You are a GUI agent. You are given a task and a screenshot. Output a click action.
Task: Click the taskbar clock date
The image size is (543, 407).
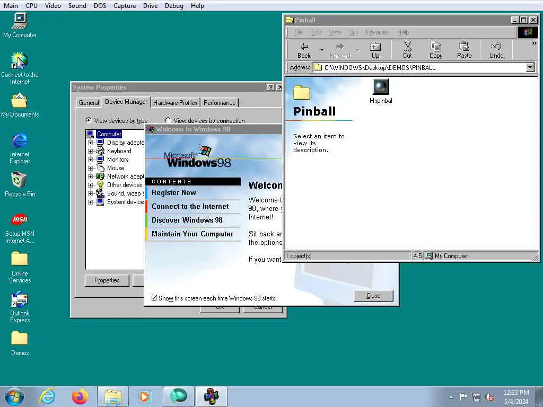(516, 397)
